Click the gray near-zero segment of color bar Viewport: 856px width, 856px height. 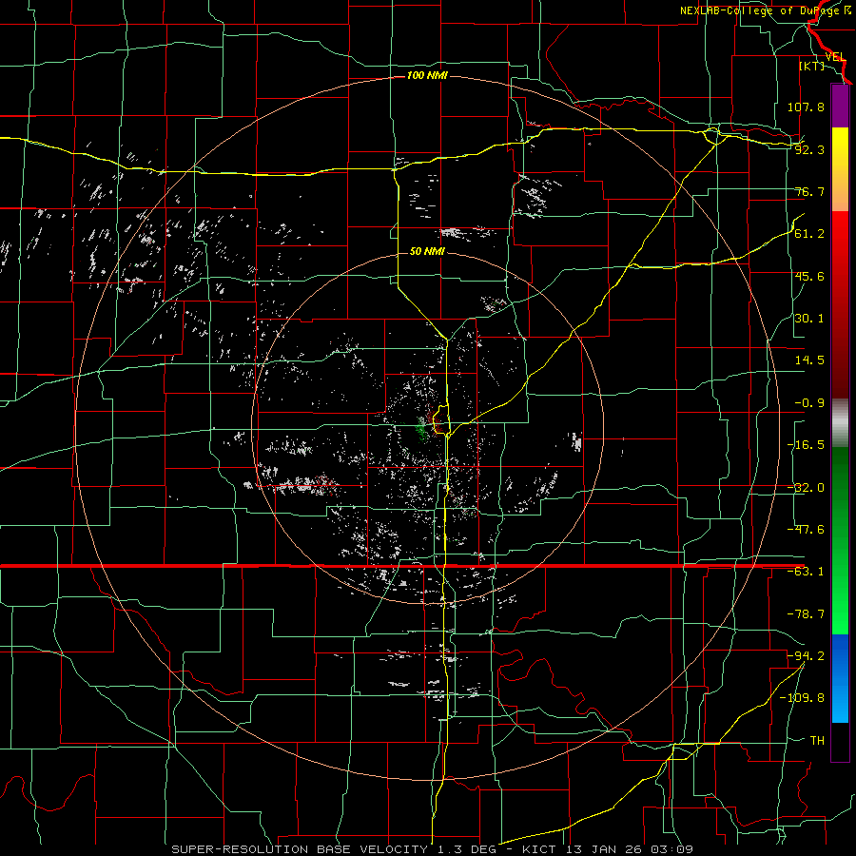[x=840, y=423]
